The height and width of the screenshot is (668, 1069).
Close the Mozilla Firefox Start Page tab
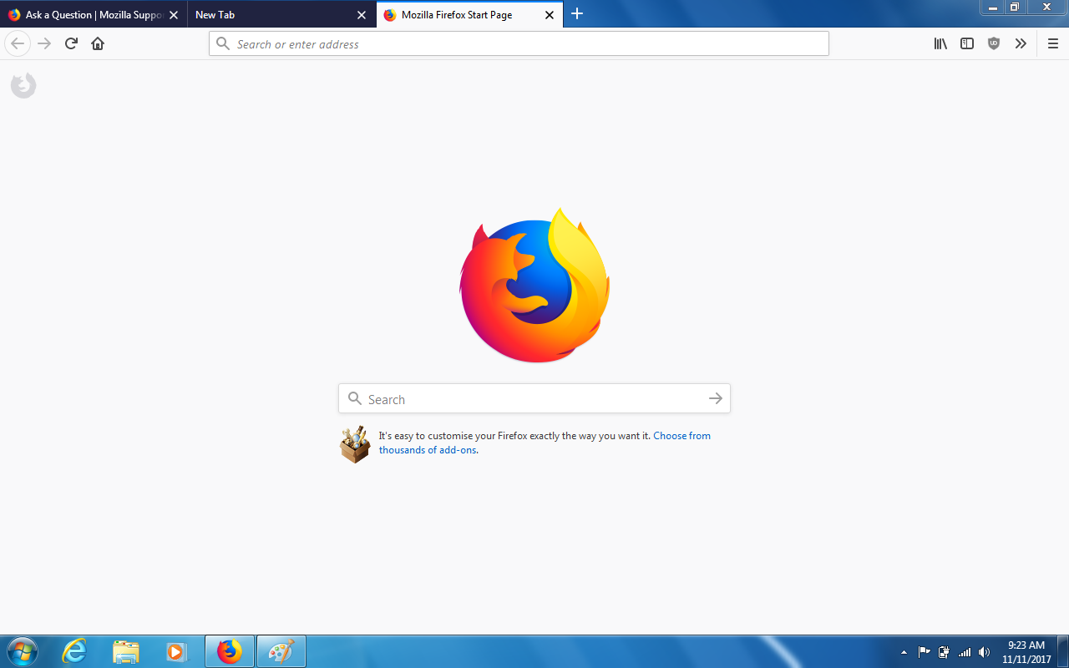tap(550, 15)
